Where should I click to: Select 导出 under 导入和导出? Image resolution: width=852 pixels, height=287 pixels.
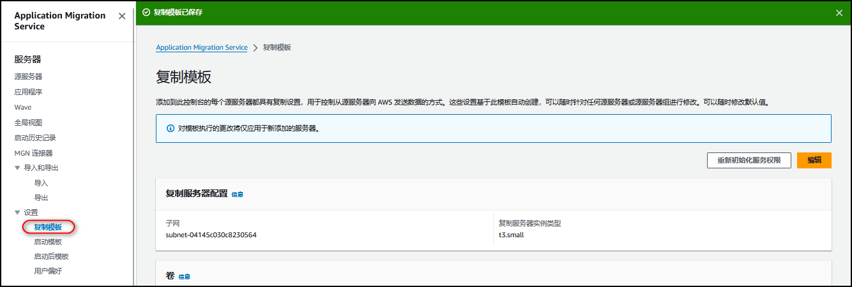(41, 198)
